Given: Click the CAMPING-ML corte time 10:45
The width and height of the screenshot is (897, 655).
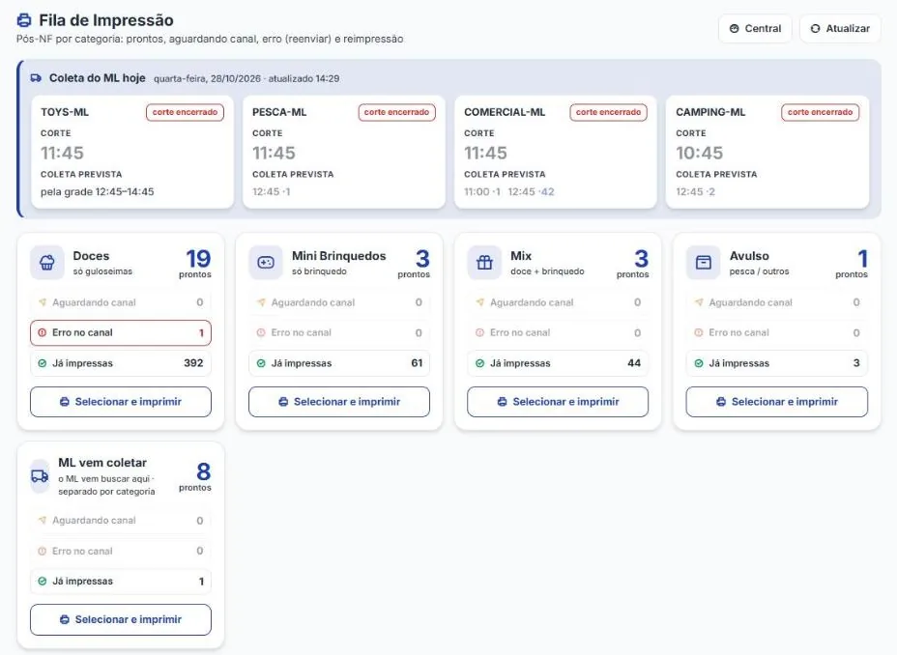Looking at the screenshot, I should click(699, 153).
